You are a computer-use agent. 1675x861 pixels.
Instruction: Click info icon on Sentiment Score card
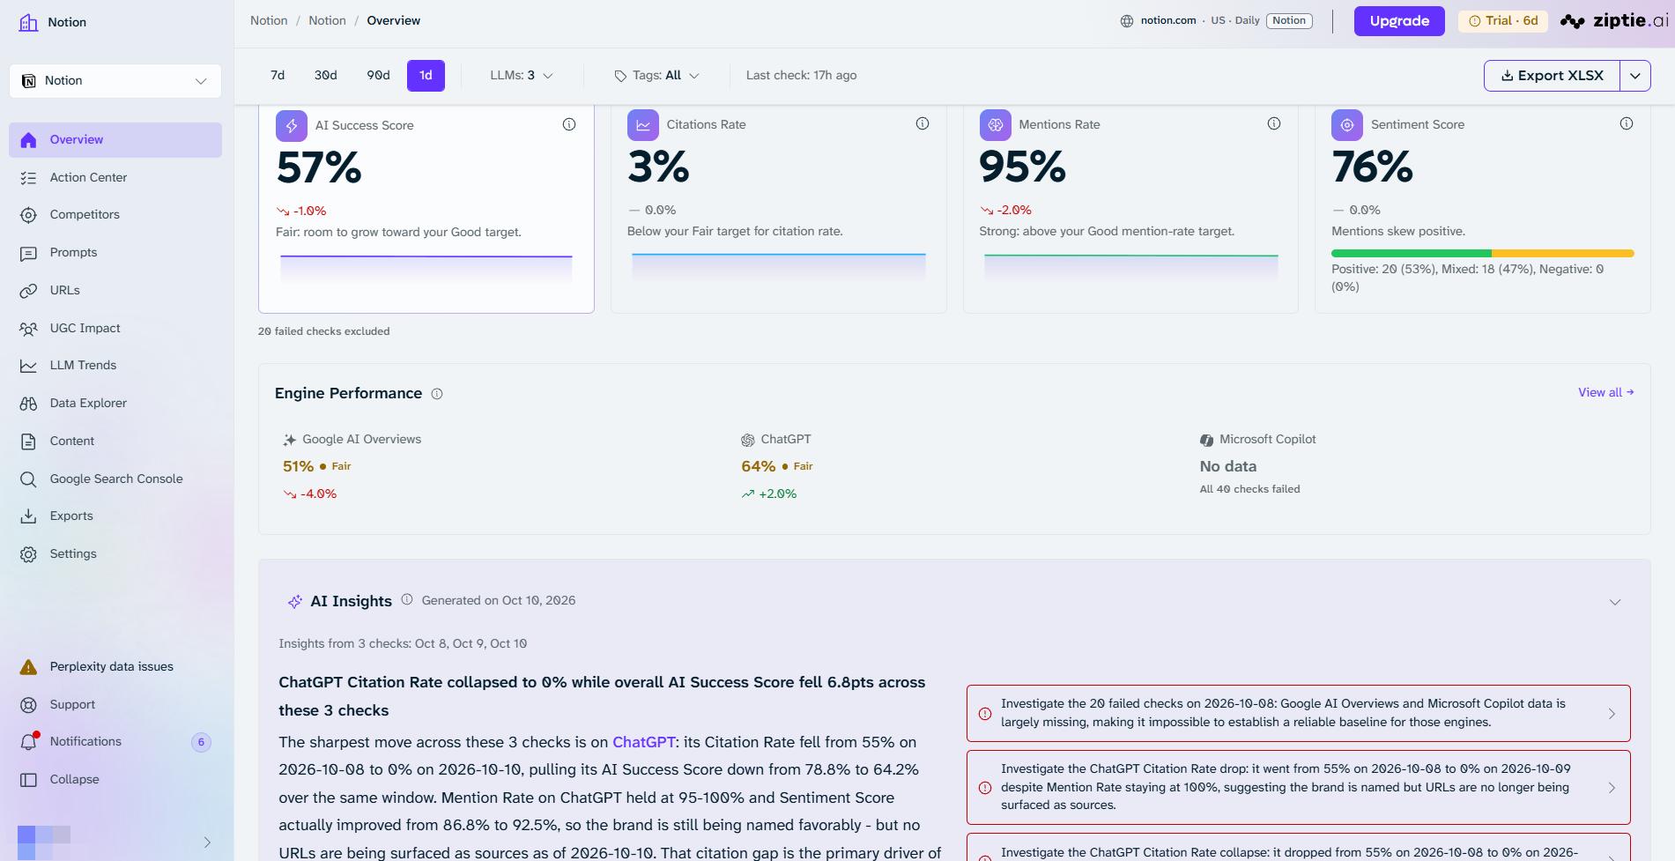point(1627,123)
